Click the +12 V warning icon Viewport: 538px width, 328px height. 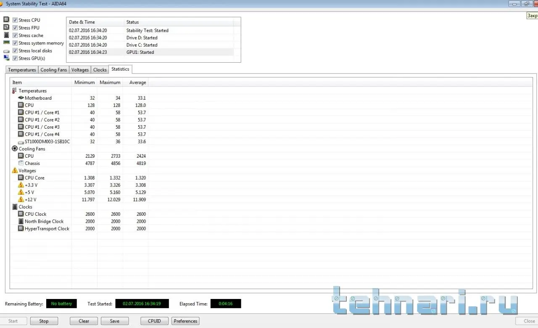[21, 199]
